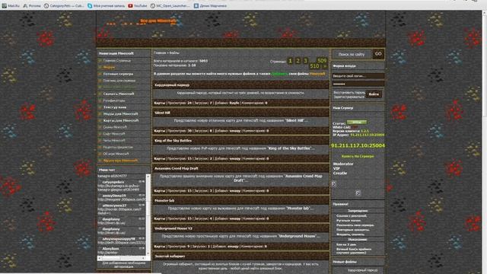Open Читы Minecraft navigation item

point(114,140)
